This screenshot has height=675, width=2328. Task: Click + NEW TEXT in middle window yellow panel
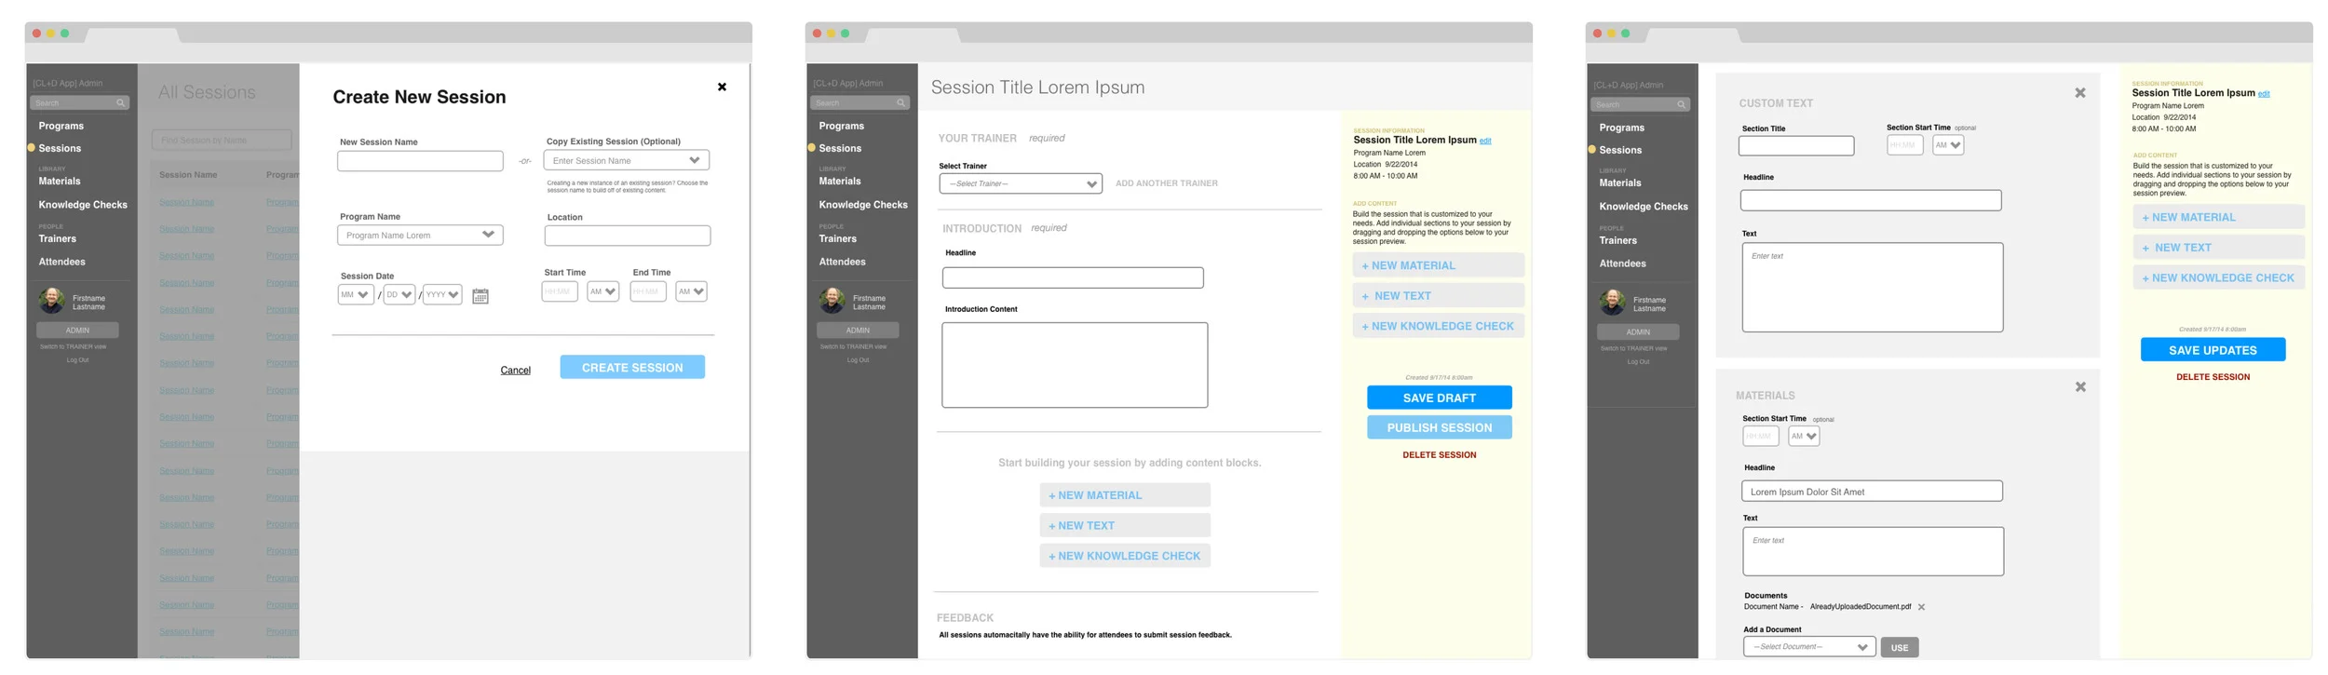coord(1438,295)
